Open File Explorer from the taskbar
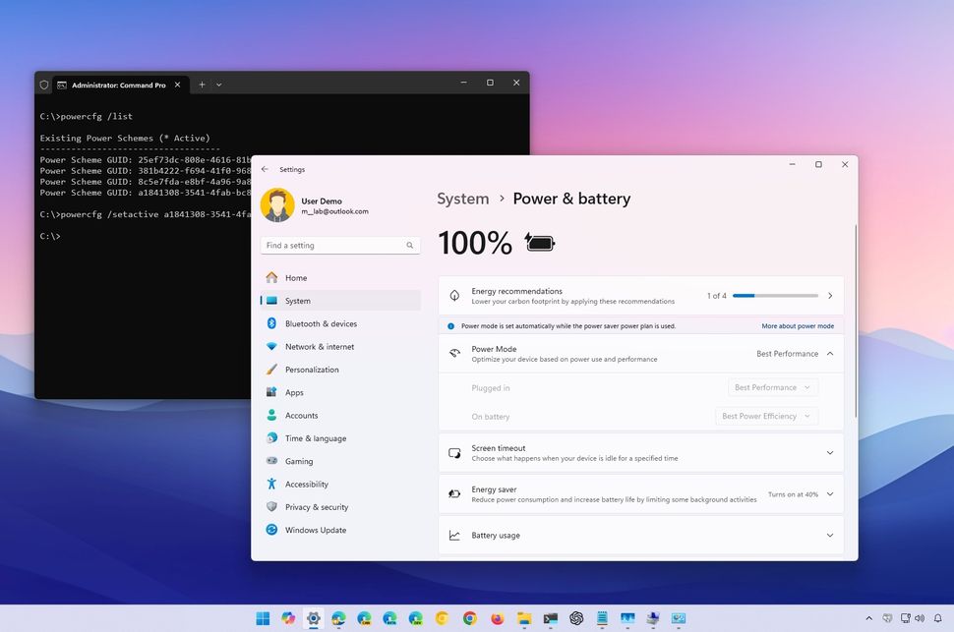Image resolution: width=954 pixels, height=632 pixels. tap(524, 619)
